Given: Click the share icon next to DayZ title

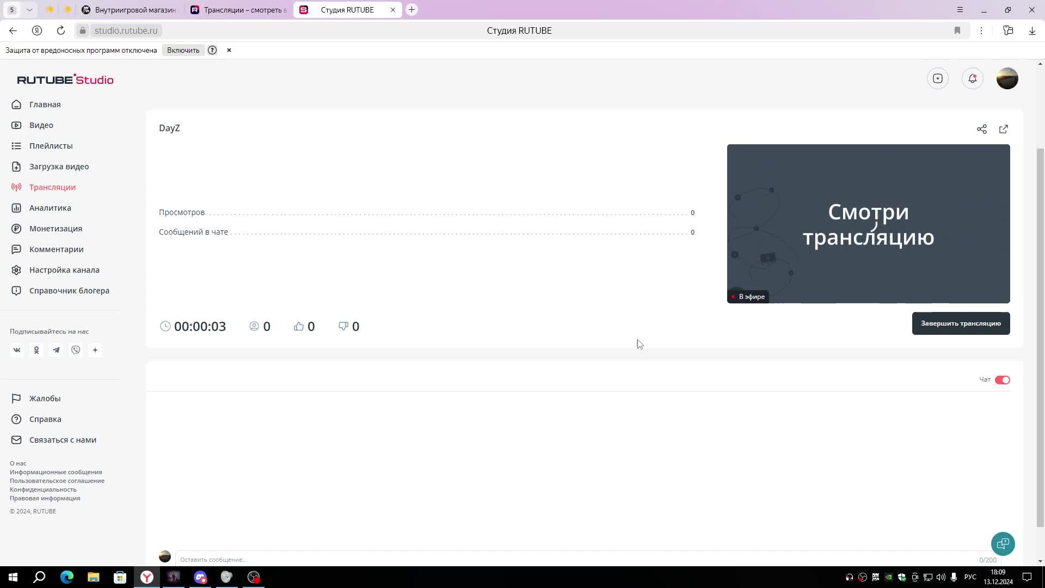Looking at the screenshot, I should point(981,129).
